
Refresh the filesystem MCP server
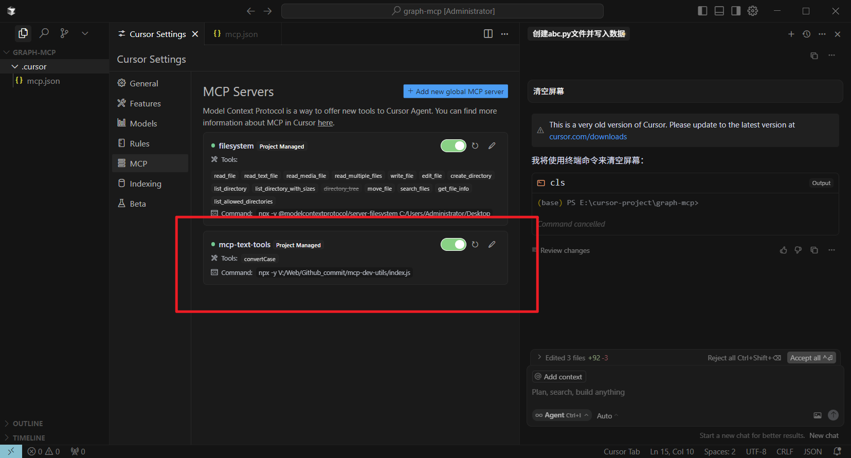475,146
